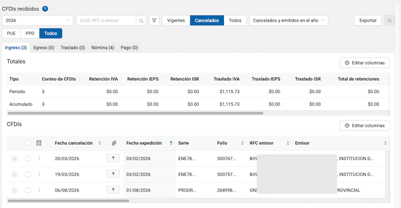
Task: Switch to the Egreso (0) tab
Action: [x=44, y=48]
